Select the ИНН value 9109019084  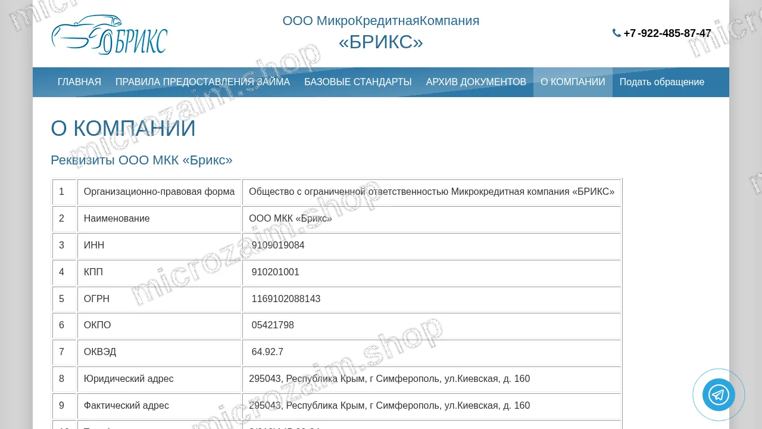point(432,245)
